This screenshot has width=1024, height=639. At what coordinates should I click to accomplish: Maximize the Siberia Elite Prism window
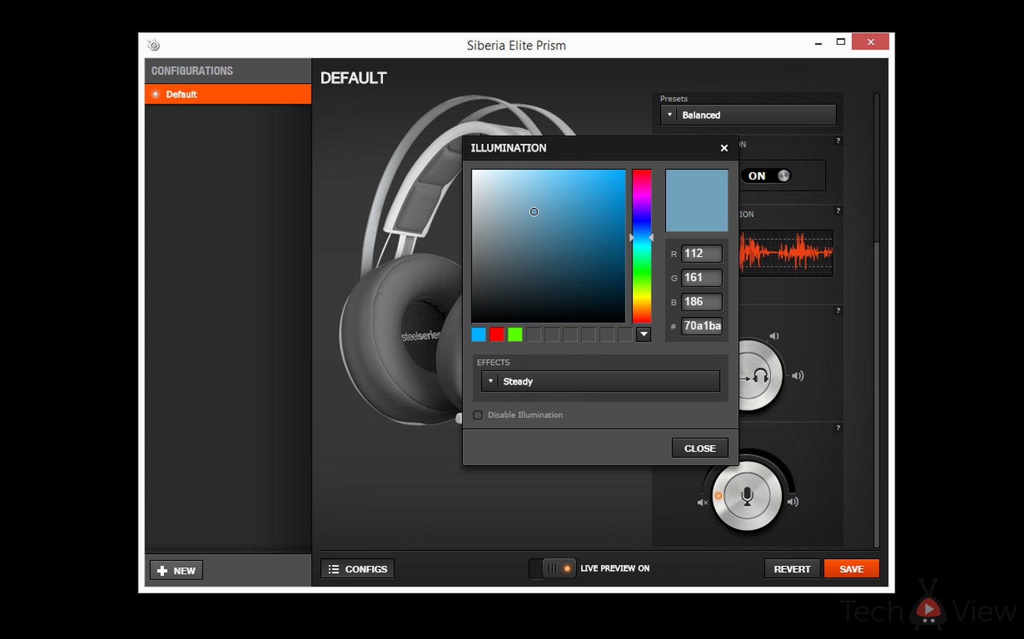coord(841,42)
